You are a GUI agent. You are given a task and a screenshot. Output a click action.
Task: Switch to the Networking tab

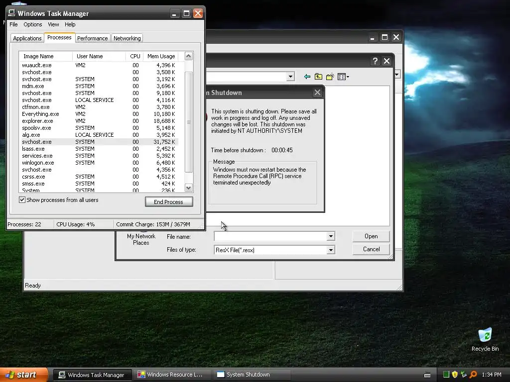[x=127, y=38]
